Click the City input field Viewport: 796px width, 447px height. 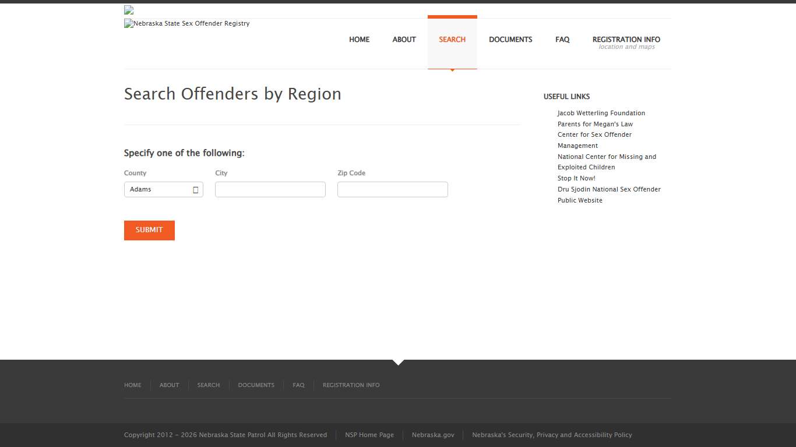(x=270, y=189)
